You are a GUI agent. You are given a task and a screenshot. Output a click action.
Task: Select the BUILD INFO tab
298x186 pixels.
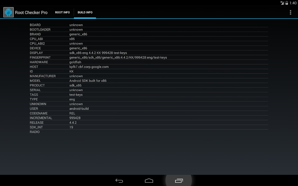tap(85, 12)
